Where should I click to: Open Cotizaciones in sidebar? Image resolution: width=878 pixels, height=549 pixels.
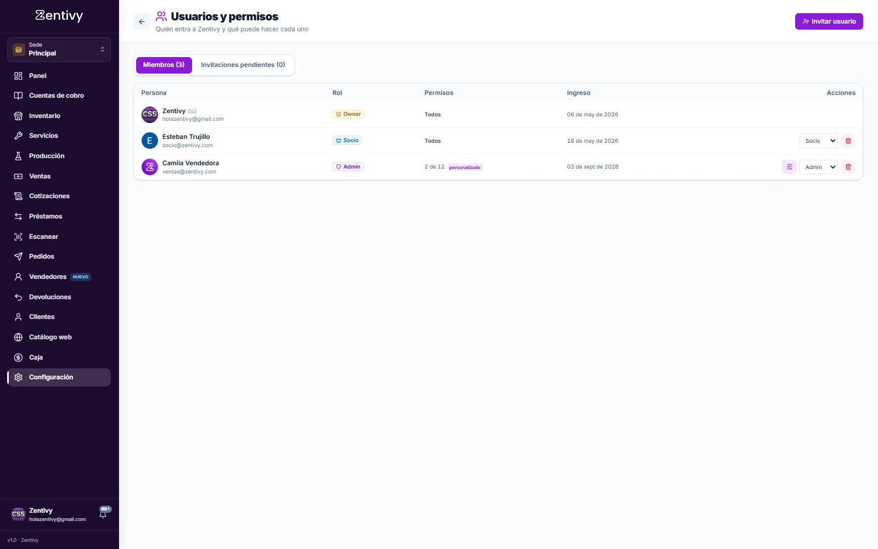59,196
